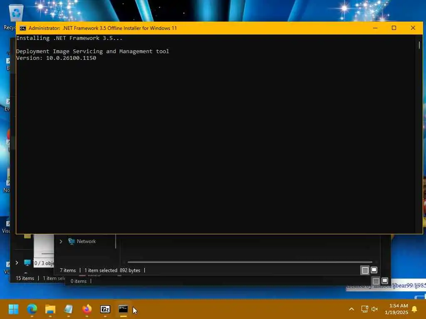
Task: Expand the computer node in the left window
Action: tap(17, 263)
